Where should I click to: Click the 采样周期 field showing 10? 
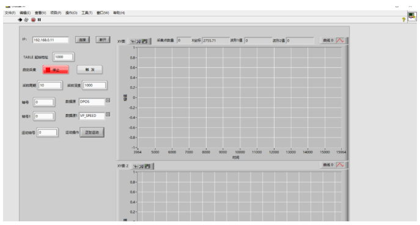(x=50, y=85)
